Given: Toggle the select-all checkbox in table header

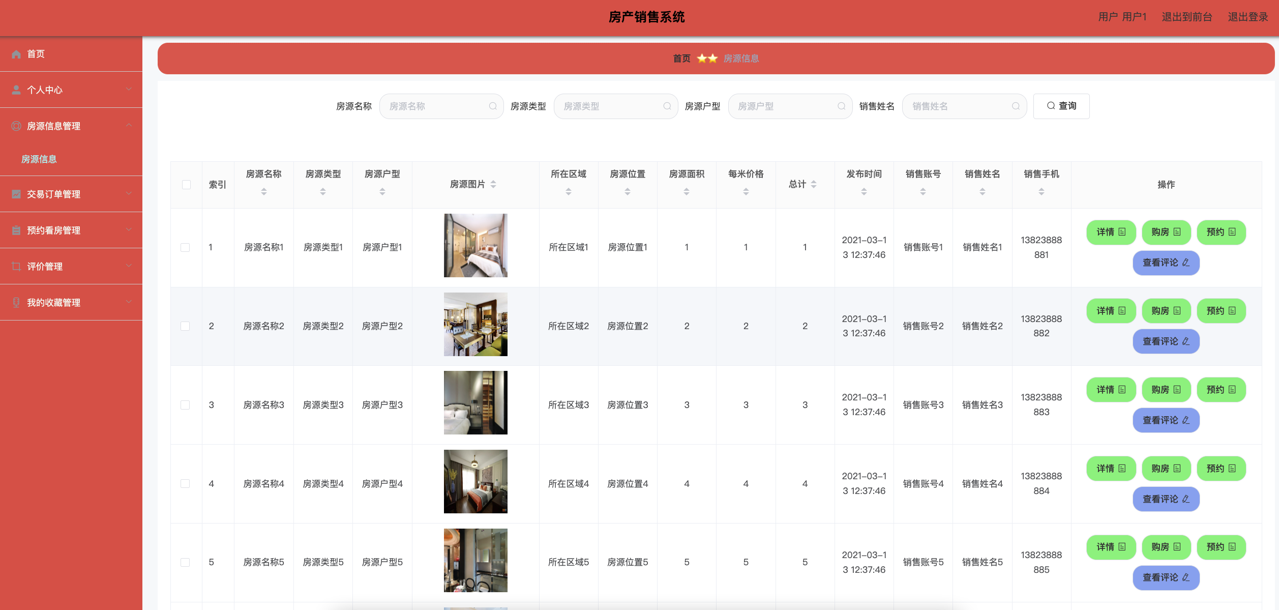Looking at the screenshot, I should [186, 185].
